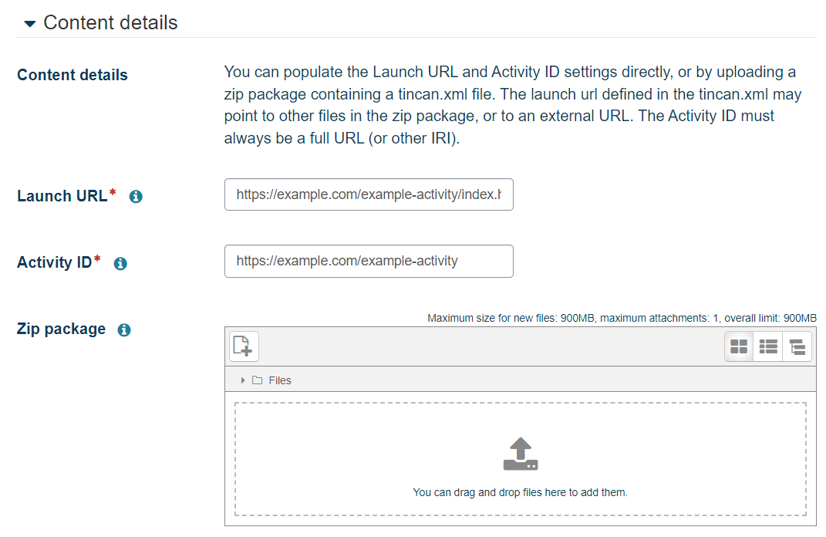The height and width of the screenshot is (537, 826).
Task: Click the Launch URL field label
Action: pyautogui.click(x=62, y=196)
